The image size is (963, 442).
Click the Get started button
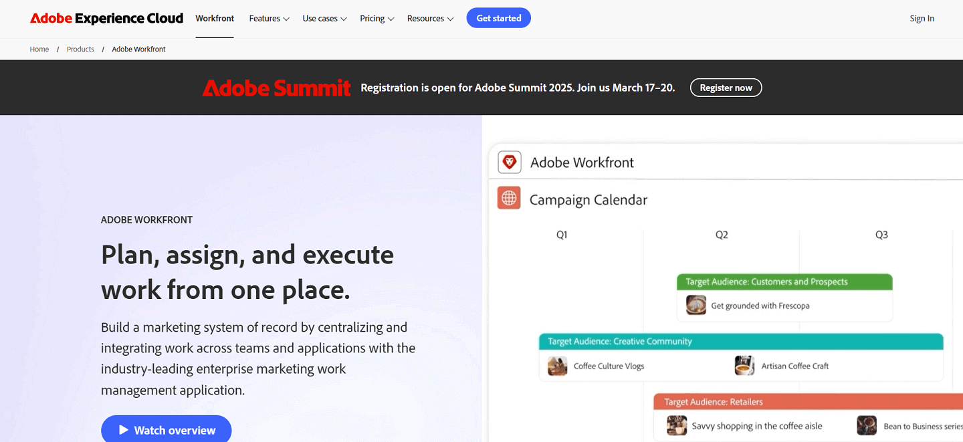(x=498, y=18)
